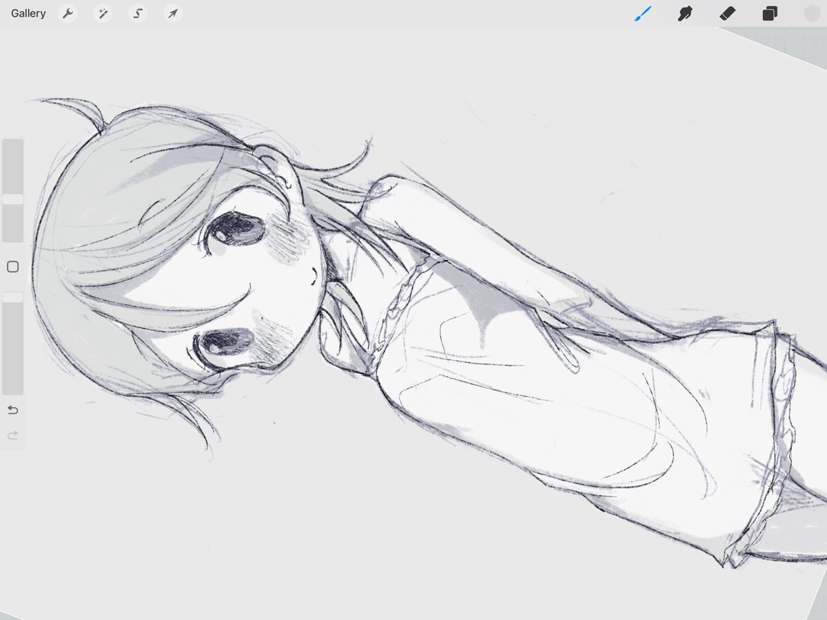This screenshot has height=620, width=827.
Task: Open the Actions wrench menu
Action: [x=68, y=13]
